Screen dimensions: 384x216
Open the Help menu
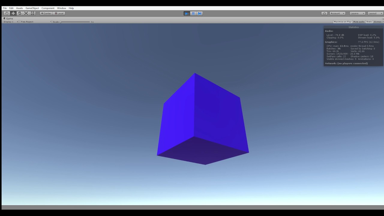[x=71, y=8]
